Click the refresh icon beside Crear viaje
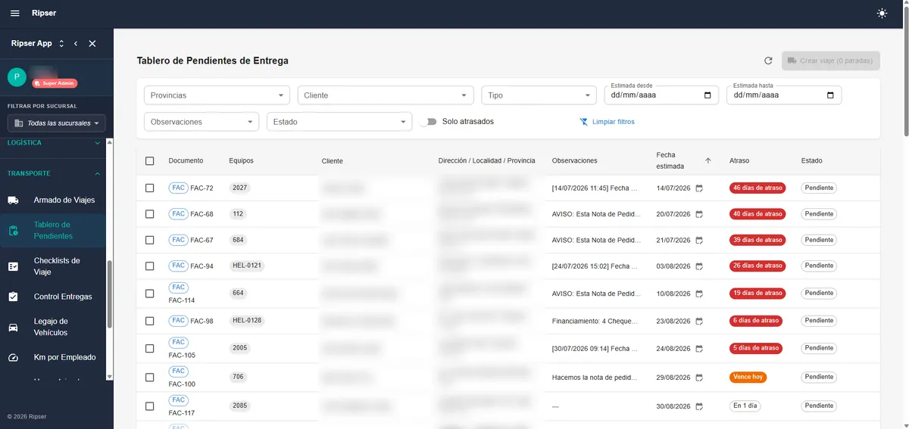The height and width of the screenshot is (429, 909). (768, 61)
